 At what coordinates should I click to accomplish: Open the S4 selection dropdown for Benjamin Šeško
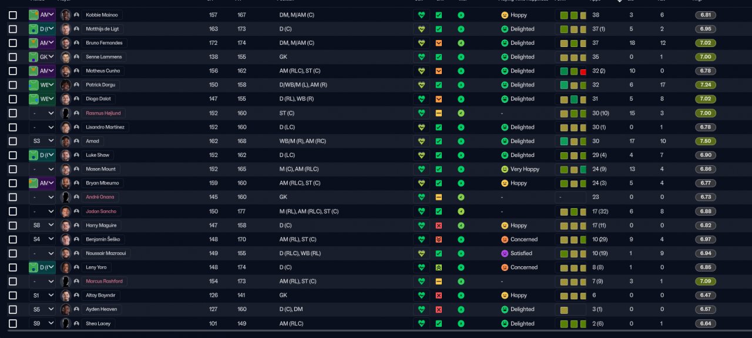(42, 239)
